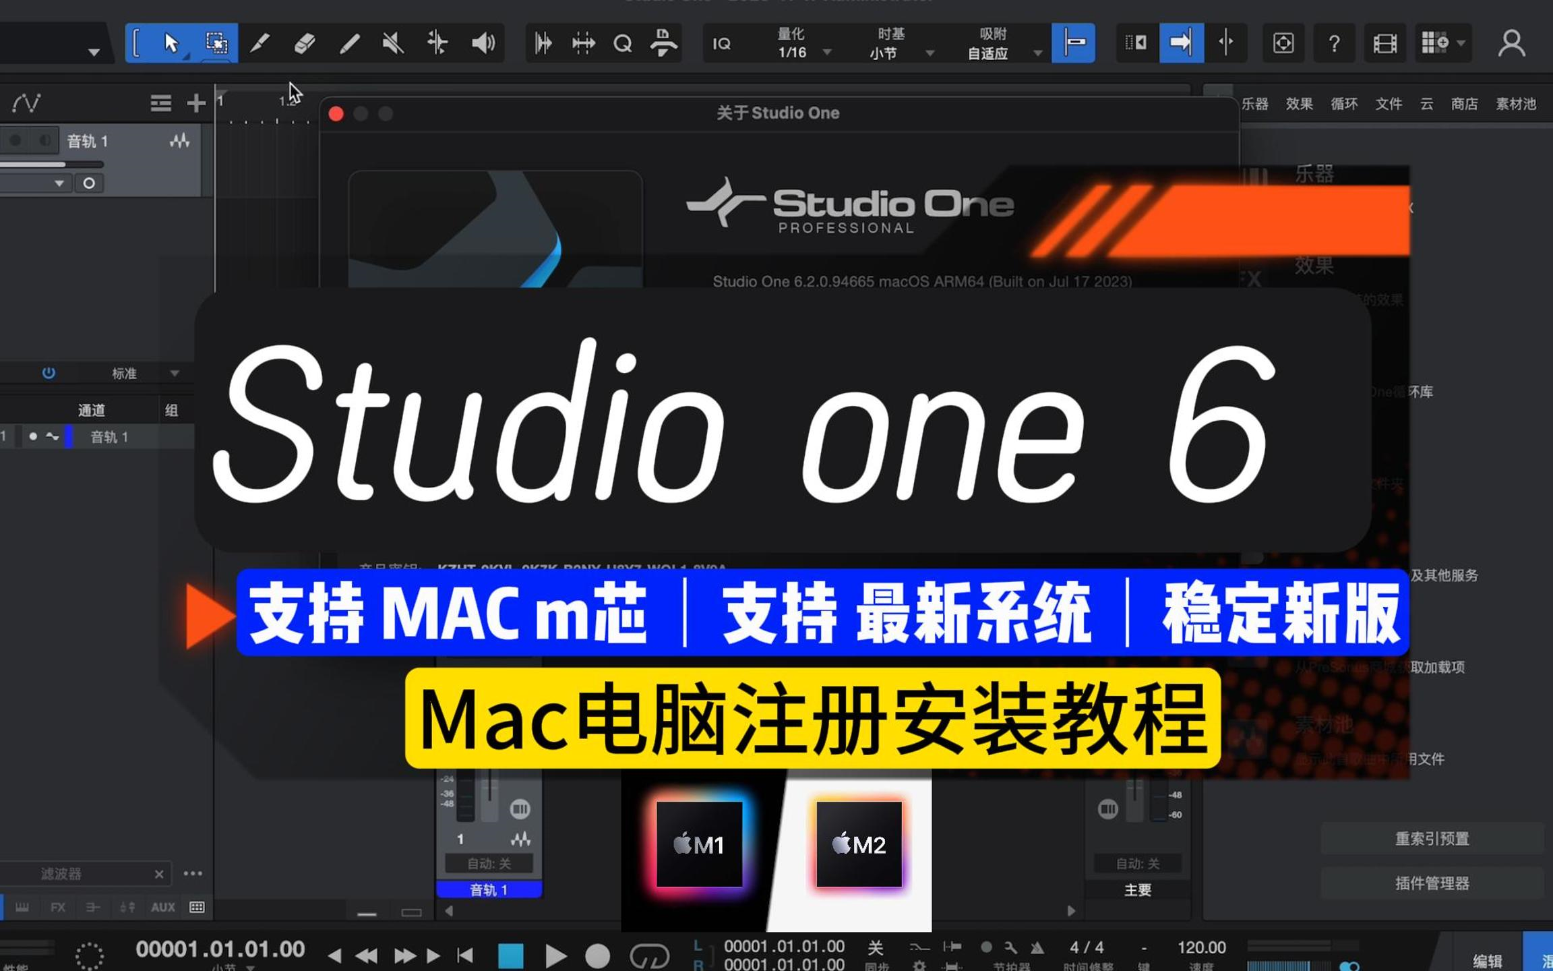Activate the Mute tool icon

click(x=393, y=43)
